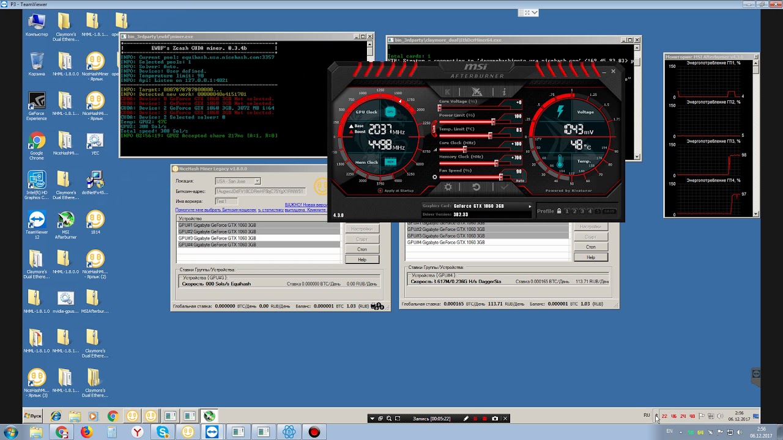Open Internet Explorer in the remote taskbar
The height and width of the screenshot is (440, 783).
tap(56, 416)
